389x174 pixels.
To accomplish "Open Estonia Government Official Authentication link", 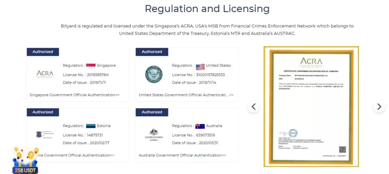I will pyautogui.click(x=76, y=155).
